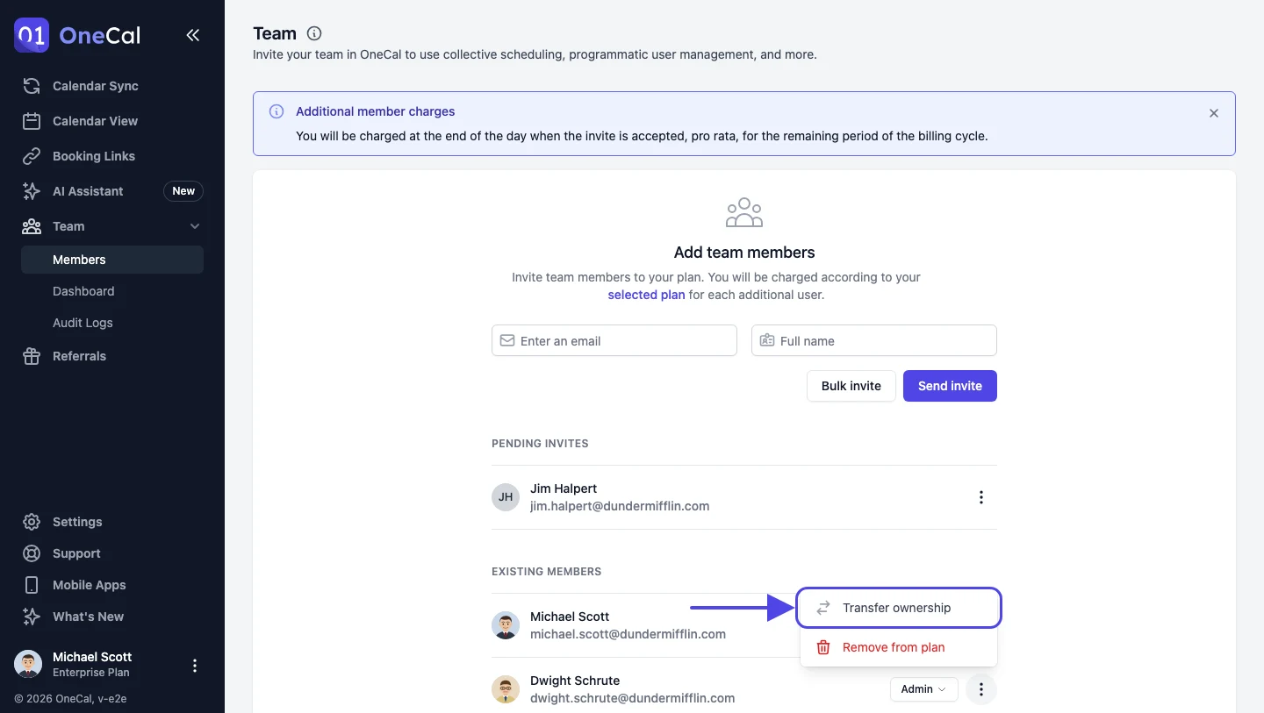
Task: Click the Bulk invite button
Action: point(851,386)
